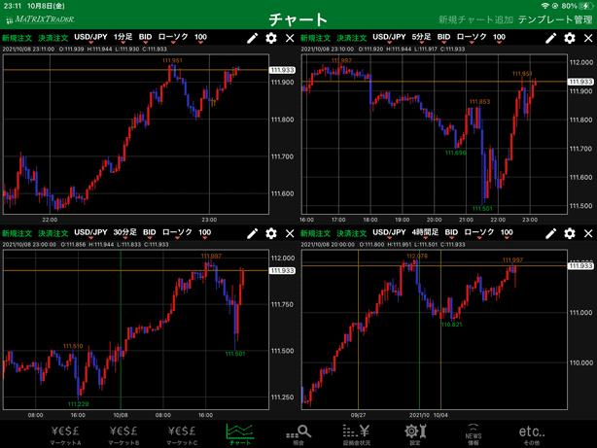Open gear settings on 5分足 chart

(x=570, y=38)
